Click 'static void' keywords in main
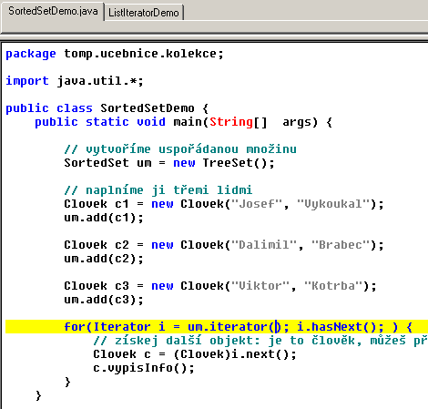This screenshot has width=428, height=409. pos(126,122)
